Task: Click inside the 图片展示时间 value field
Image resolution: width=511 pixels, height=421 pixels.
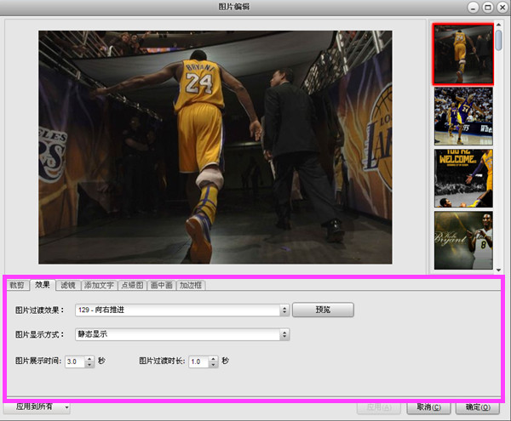Action: coord(75,361)
